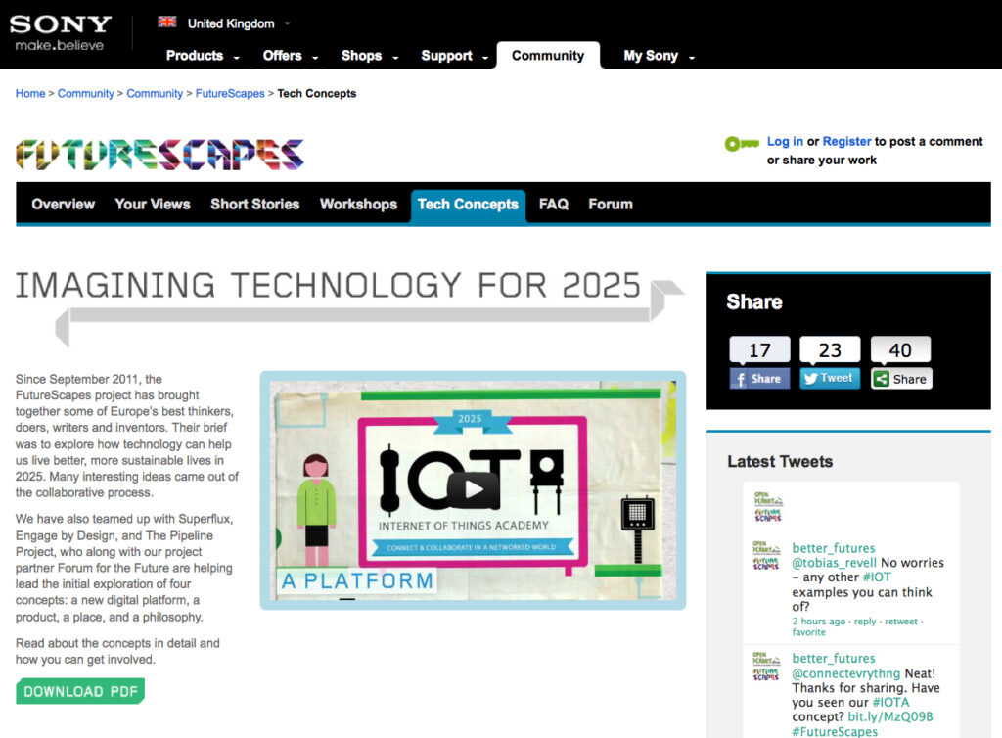Select the Community top tab
Image resolution: width=1002 pixels, height=738 pixels.
(x=548, y=56)
